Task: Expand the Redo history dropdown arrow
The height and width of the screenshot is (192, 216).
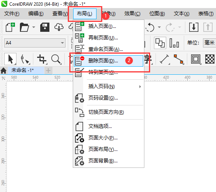Action: pos(180,27)
